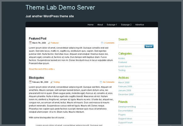This screenshot has height=126, width=183.
Task: Visit the Documentation friend link
Action: point(125,111)
